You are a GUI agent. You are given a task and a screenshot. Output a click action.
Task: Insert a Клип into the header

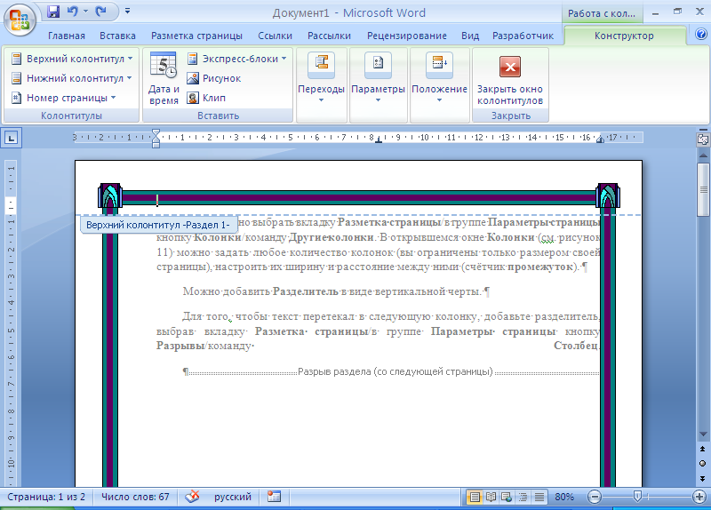(x=206, y=98)
